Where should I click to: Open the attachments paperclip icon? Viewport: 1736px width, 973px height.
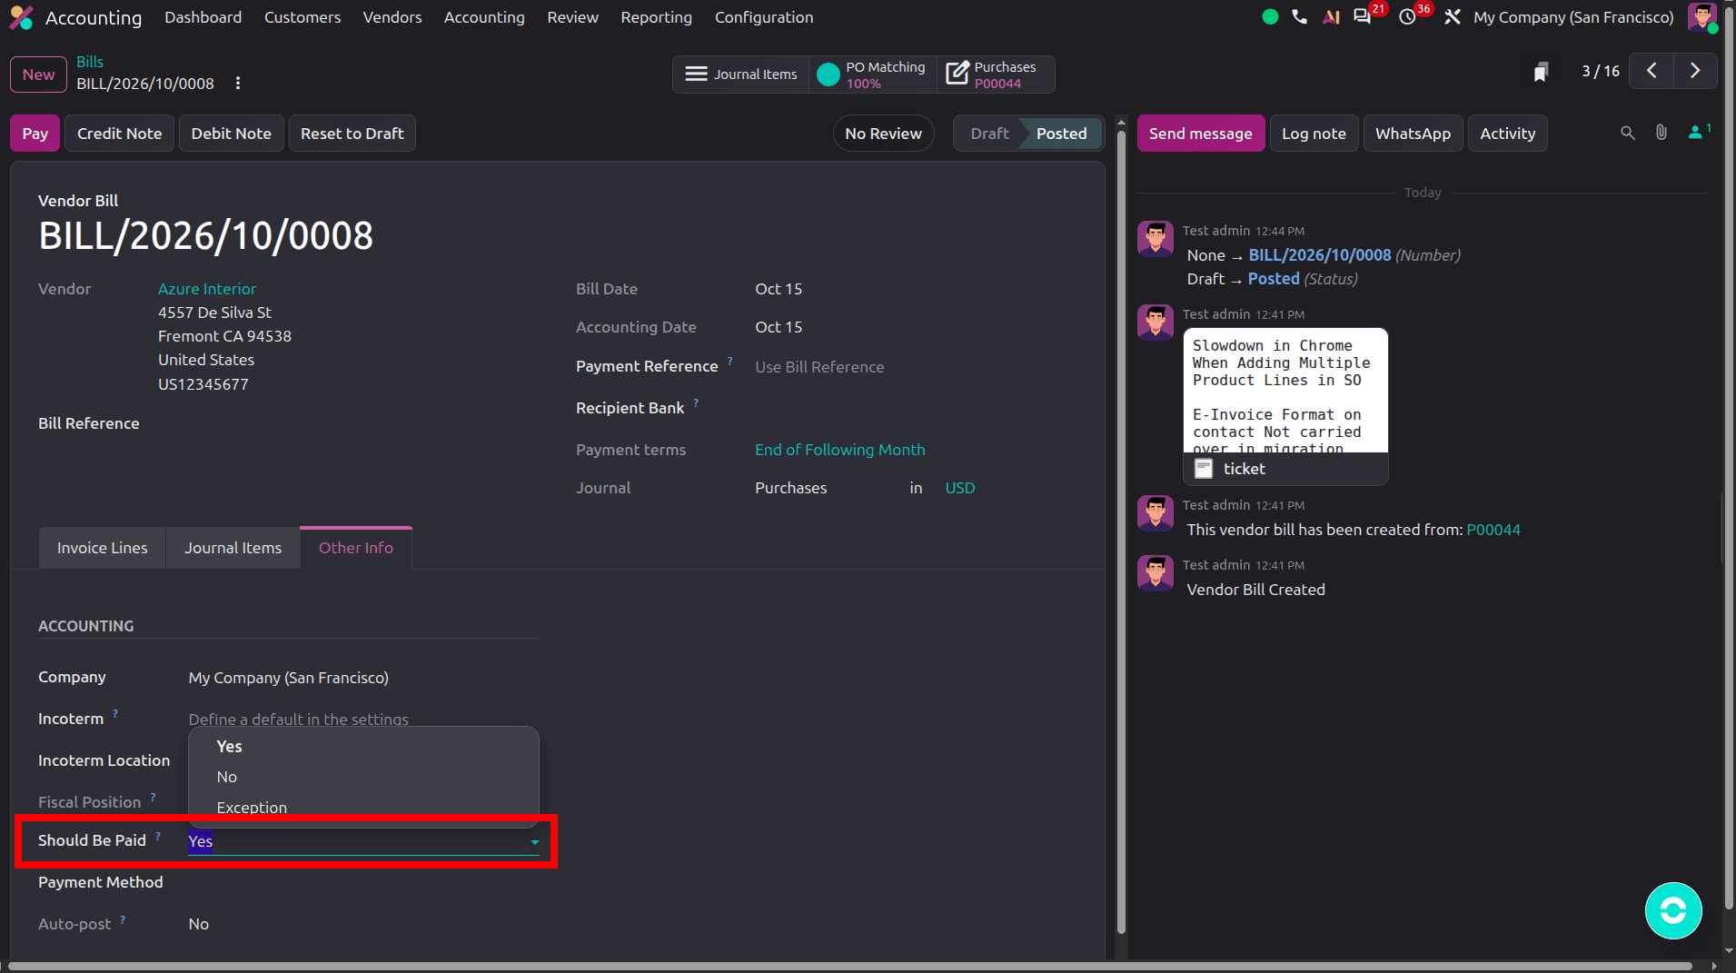(1662, 133)
